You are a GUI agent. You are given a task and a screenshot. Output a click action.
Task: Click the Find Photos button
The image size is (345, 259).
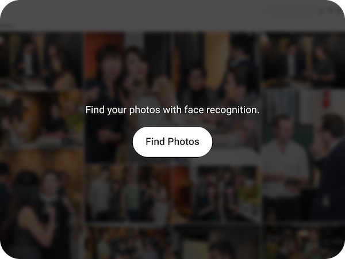(x=172, y=142)
